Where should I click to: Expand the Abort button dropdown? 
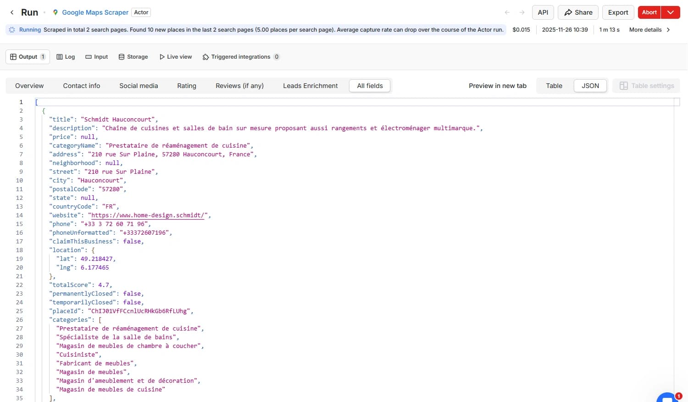pos(671,12)
